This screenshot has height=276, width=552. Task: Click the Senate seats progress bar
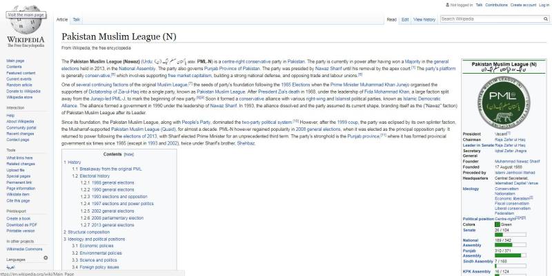coord(510,235)
